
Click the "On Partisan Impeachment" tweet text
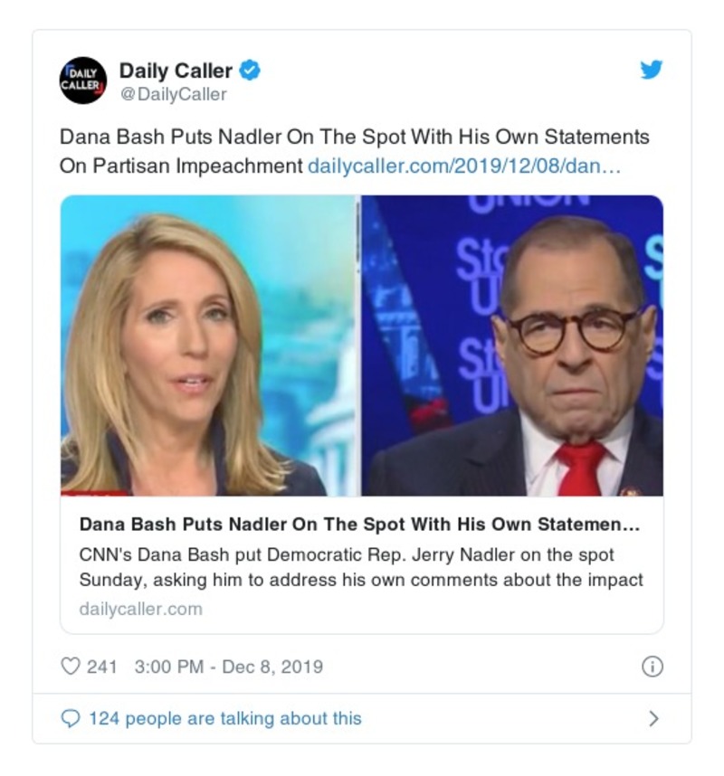(x=181, y=166)
